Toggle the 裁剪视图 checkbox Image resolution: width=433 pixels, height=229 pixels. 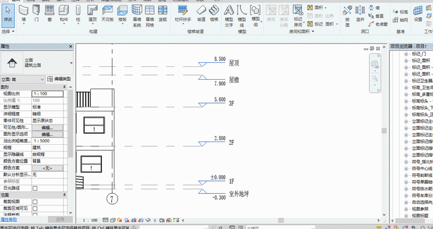[35, 202]
